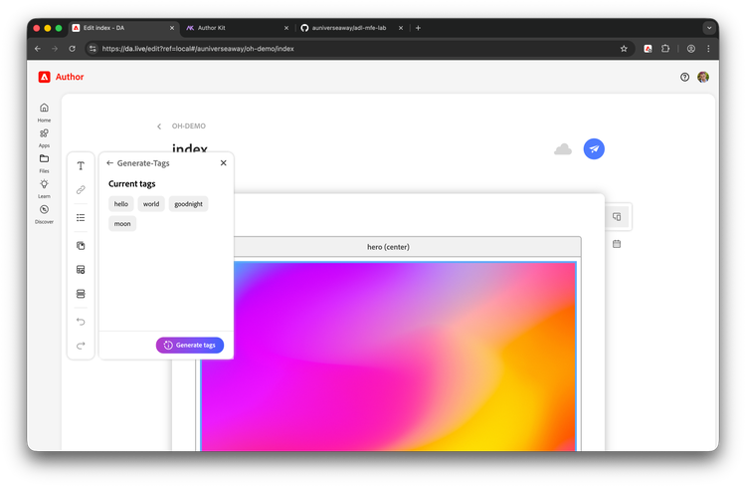
Task: Open Files in the left sidebar
Action: pos(44,159)
